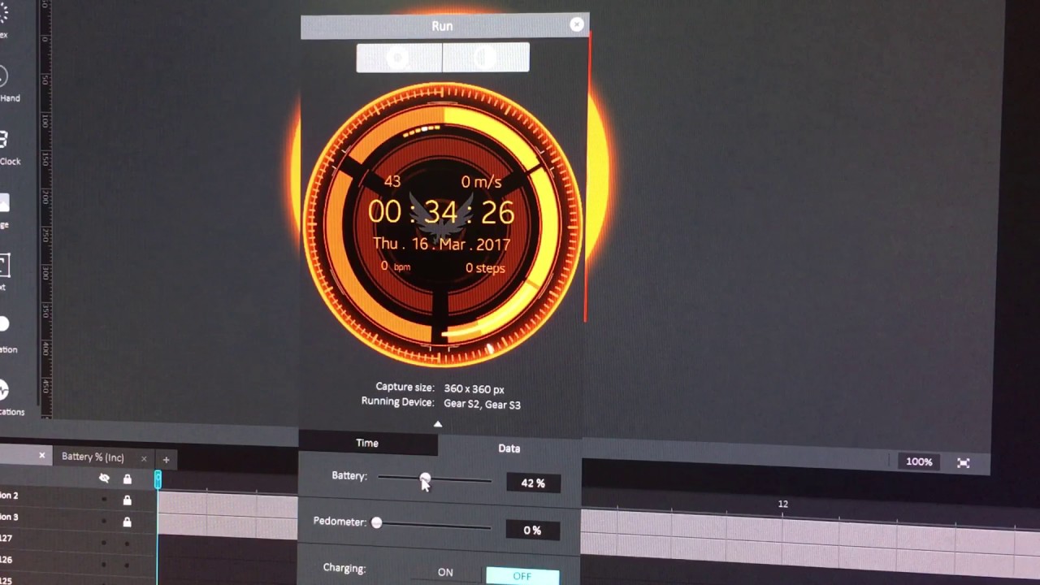Click the 'Gear S2, Gear S3' device text
Viewport: 1040px width, 585px height.
tap(482, 404)
